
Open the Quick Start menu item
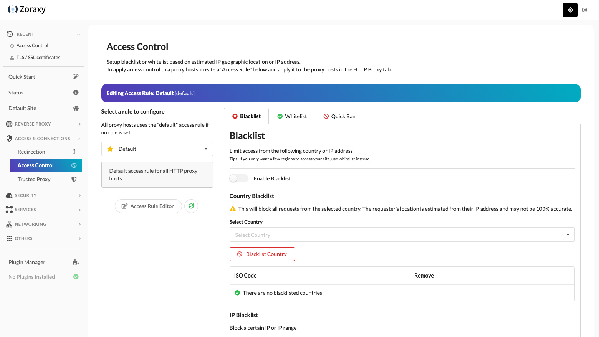click(x=44, y=77)
